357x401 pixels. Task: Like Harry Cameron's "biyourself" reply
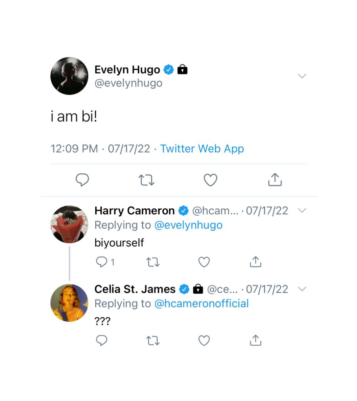pyautogui.click(x=204, y=262)
